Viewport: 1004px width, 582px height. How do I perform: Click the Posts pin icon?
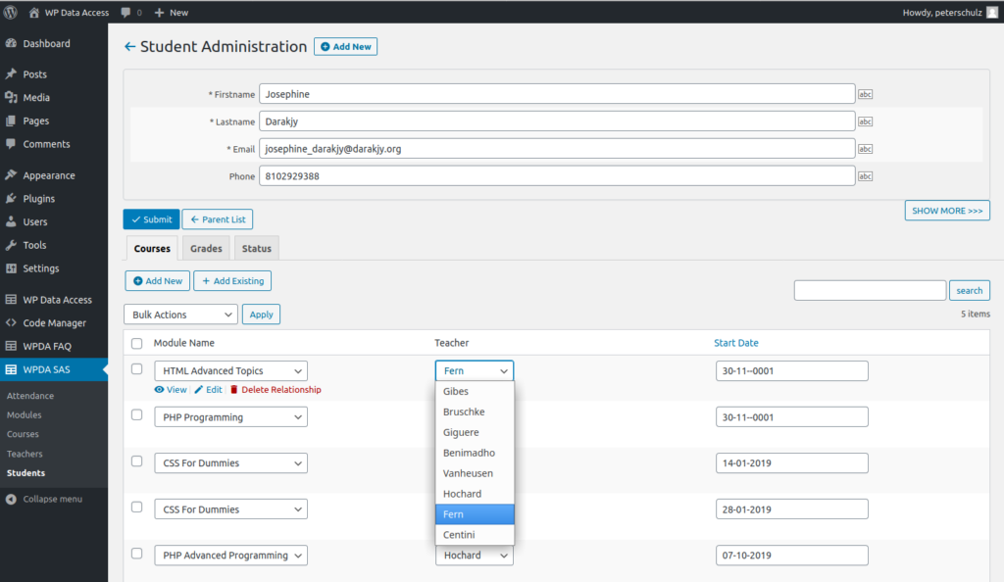point(11,74)
